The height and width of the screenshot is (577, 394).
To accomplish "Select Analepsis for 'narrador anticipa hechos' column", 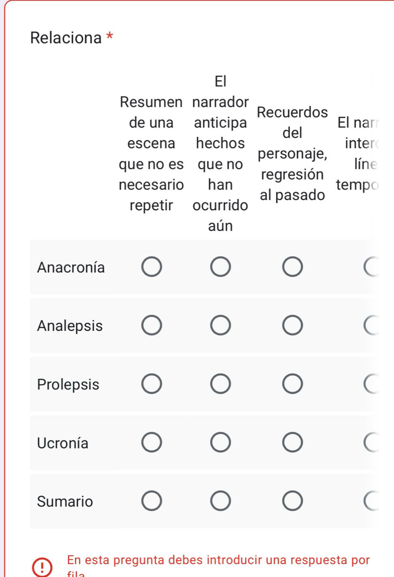I will tap(221, 325).
